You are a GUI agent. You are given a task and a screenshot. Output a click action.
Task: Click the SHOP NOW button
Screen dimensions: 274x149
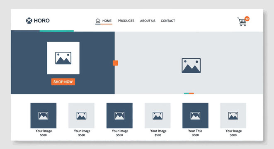click(x=63, y=82)
